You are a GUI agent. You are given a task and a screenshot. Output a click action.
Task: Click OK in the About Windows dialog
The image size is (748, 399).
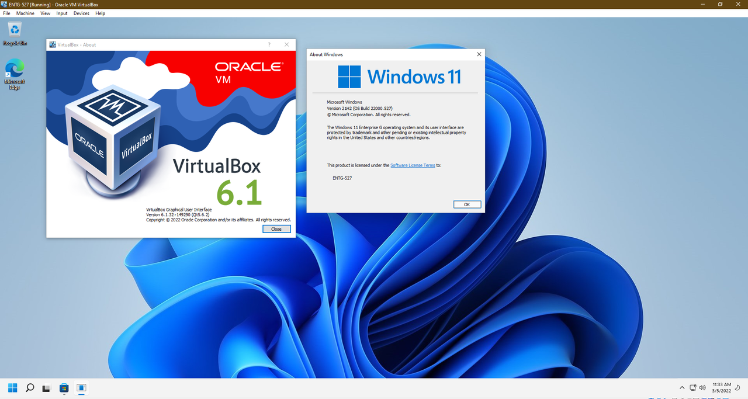click(x=467, y=204)
